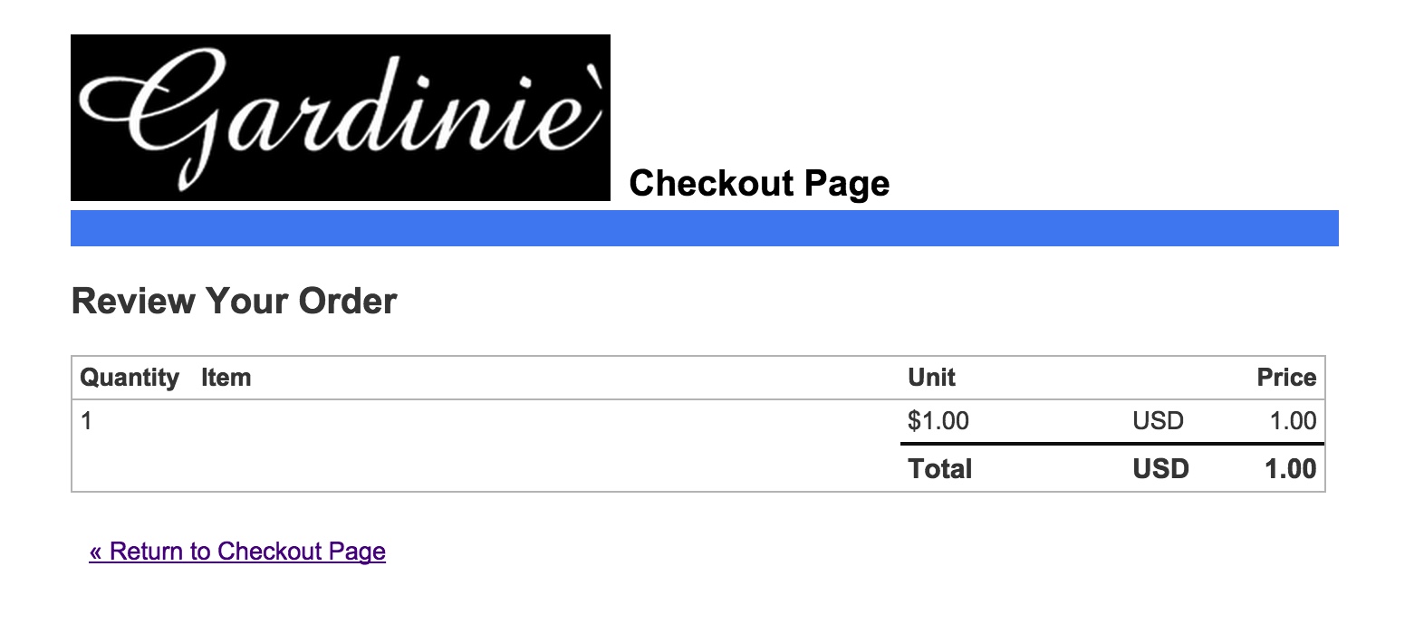Select the Review Your Order heading
The height and width of the screenshot is (643, 1424).
coord(234,302)
